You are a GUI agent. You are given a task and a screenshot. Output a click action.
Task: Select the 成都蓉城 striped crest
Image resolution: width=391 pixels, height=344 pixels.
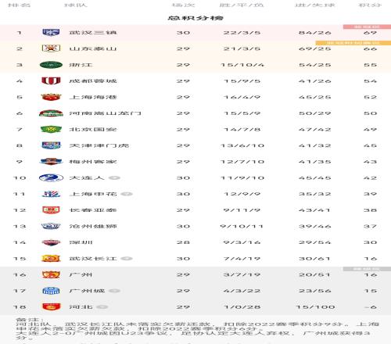coord(51,81)
